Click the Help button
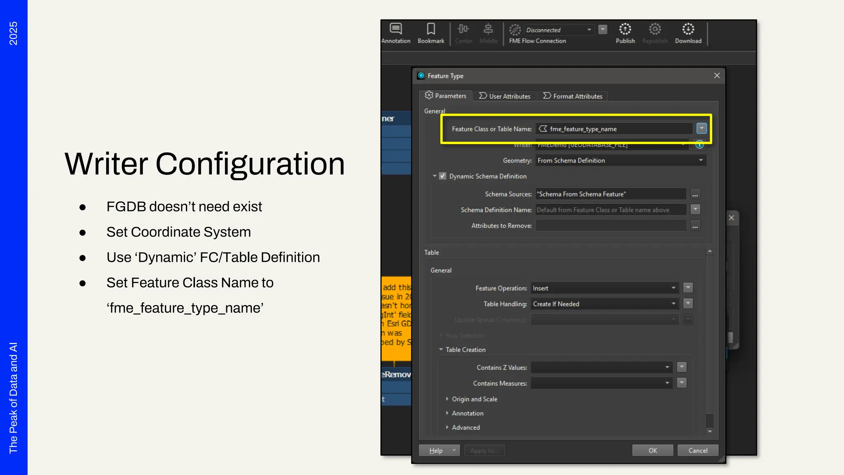The height and width of the screenshot is (475, 844). click(439, 450)
